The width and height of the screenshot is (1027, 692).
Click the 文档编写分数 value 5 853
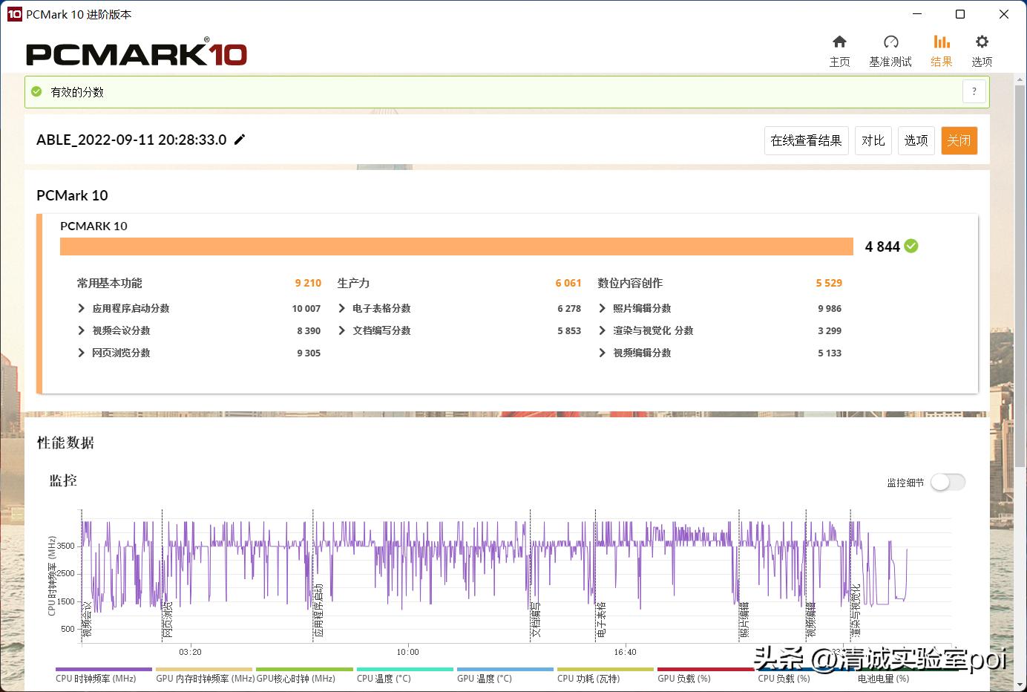click(569, 330)
